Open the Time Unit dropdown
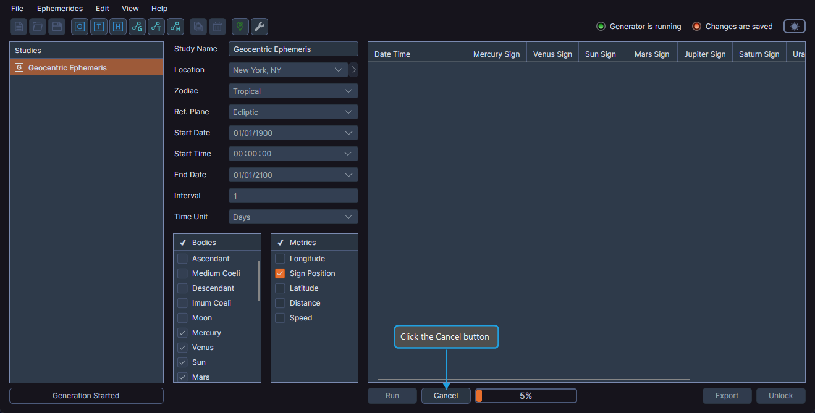The width and height of the screenshot is (815, 413). 293,216
